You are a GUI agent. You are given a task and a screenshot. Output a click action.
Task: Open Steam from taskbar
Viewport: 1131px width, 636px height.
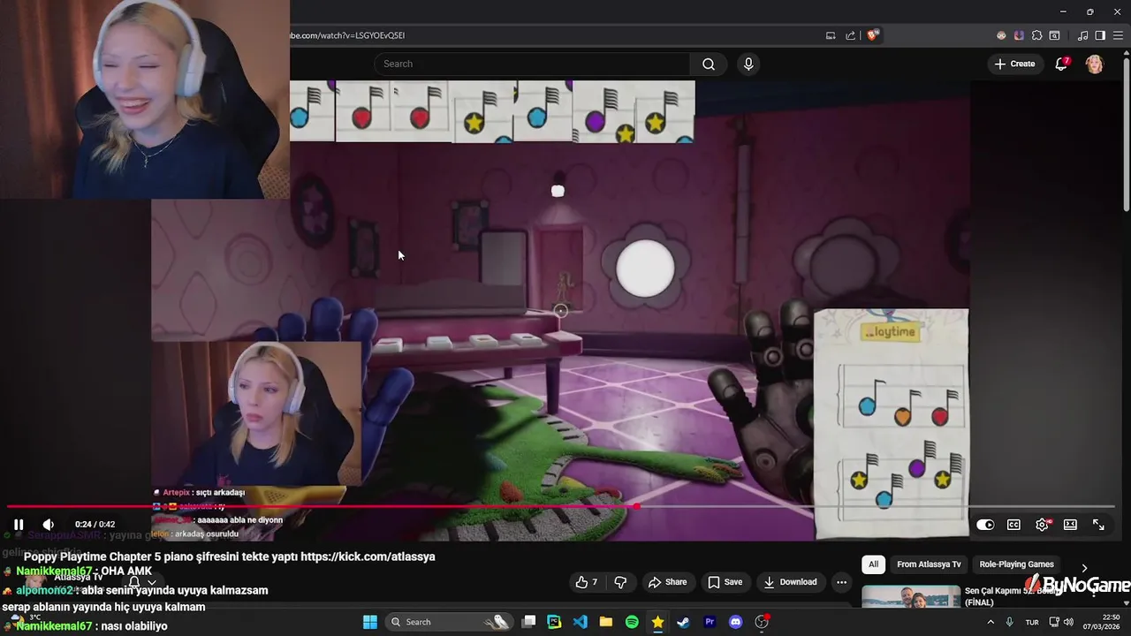683,622
